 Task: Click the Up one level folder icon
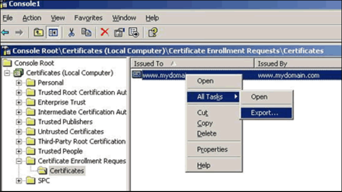[39, 33]
